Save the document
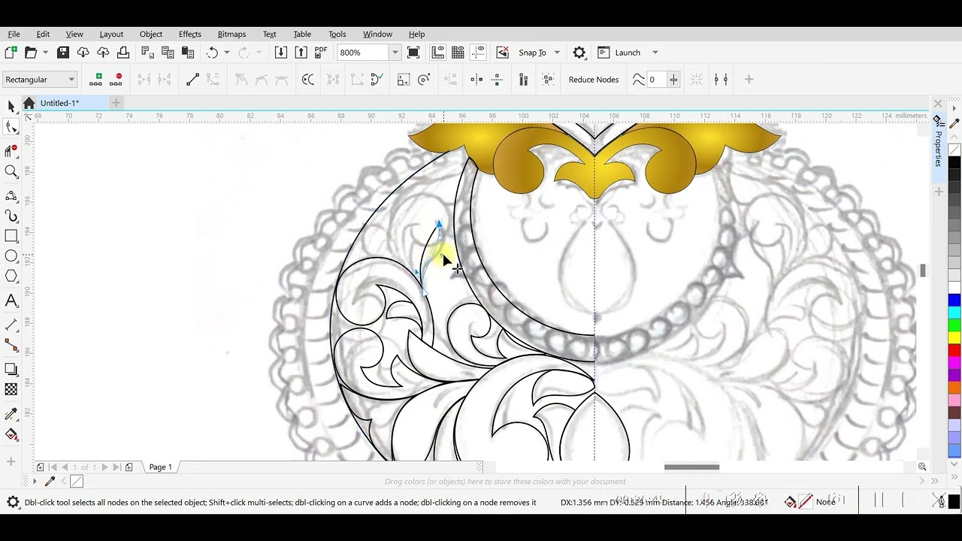Viewport: 962px width, 541px height. [63, 53]
